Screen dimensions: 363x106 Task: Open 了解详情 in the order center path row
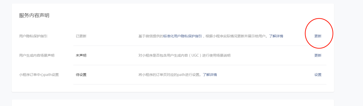click(x=210, y=75)
